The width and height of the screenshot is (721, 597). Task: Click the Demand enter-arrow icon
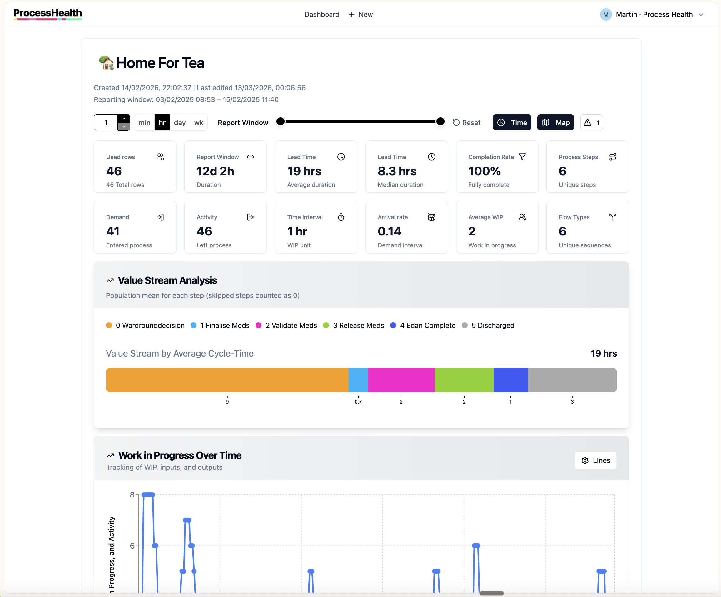click(x=160, y=217)
